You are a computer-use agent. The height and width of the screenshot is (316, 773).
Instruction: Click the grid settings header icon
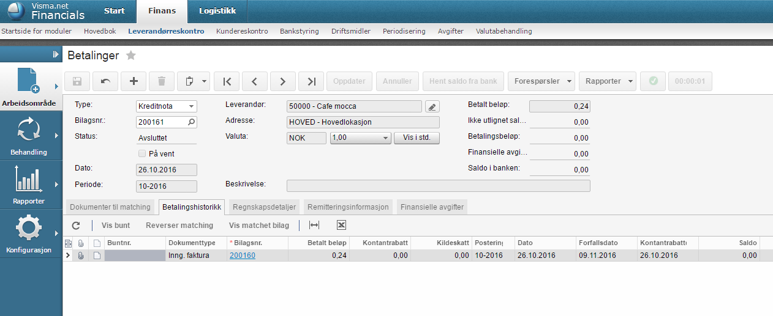(68, 243)
